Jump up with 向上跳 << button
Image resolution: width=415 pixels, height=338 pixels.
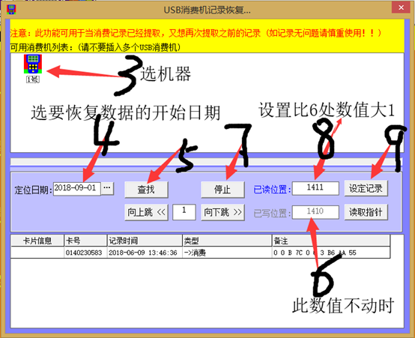coord(146,212)
